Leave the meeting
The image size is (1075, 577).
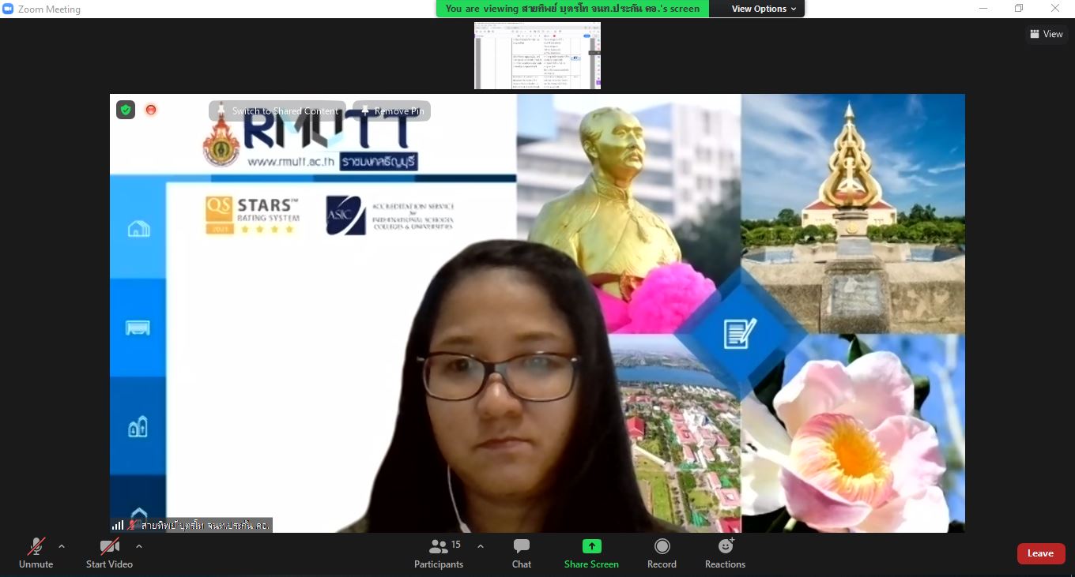(x=1040, y=553)
